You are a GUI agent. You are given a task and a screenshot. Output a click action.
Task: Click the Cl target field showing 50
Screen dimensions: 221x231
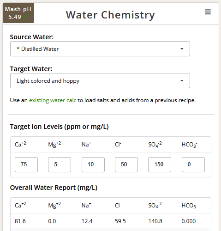[x=126, y=164]
